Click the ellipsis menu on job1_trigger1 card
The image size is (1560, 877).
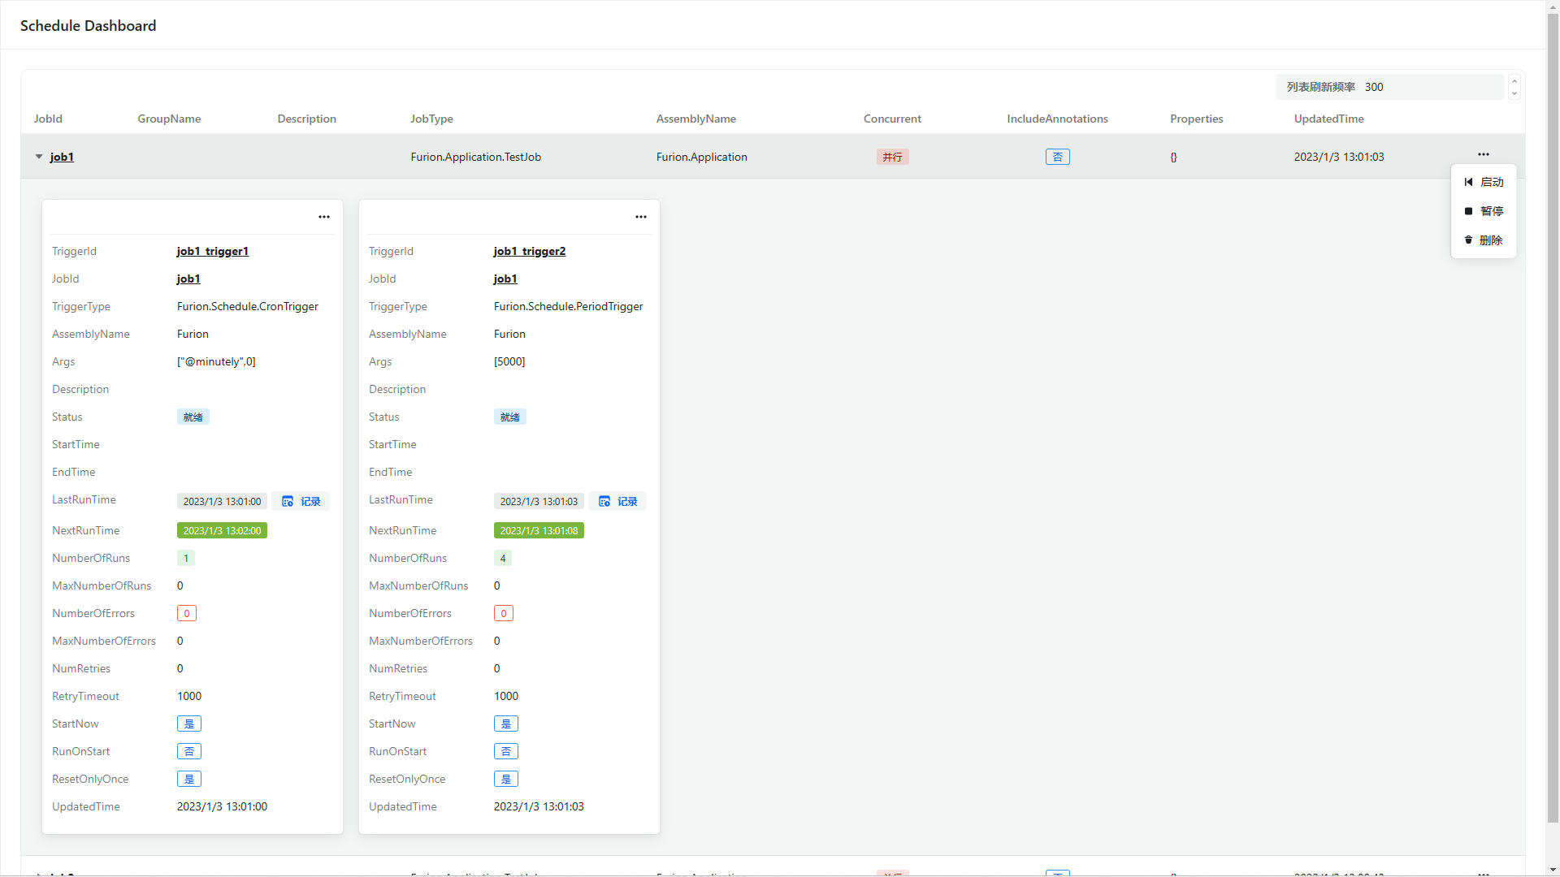pos(323,217)
